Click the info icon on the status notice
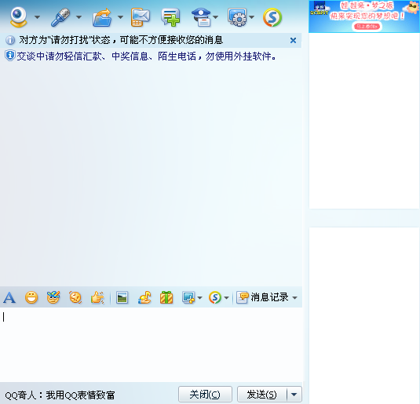 point(10,40)
